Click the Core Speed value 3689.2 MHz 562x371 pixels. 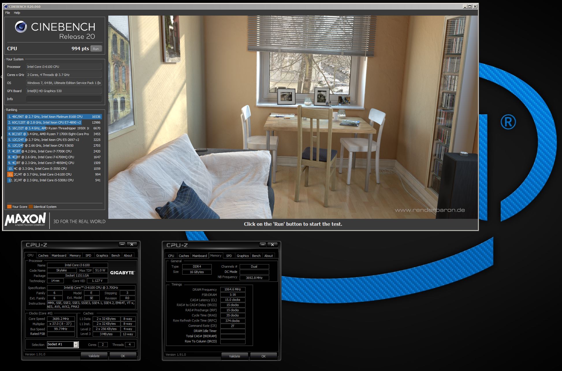point(61,319)
